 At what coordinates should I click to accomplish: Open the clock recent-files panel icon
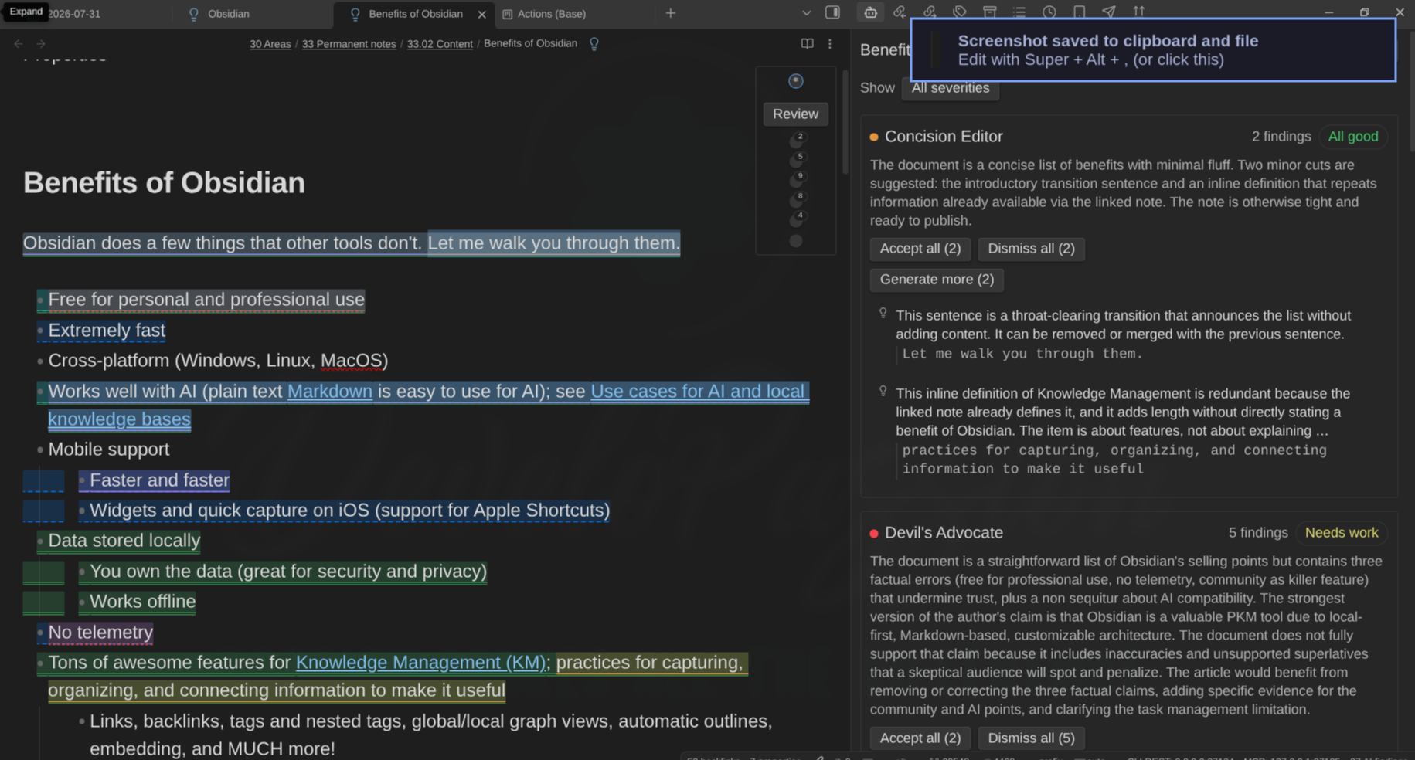coord(1049,12)
